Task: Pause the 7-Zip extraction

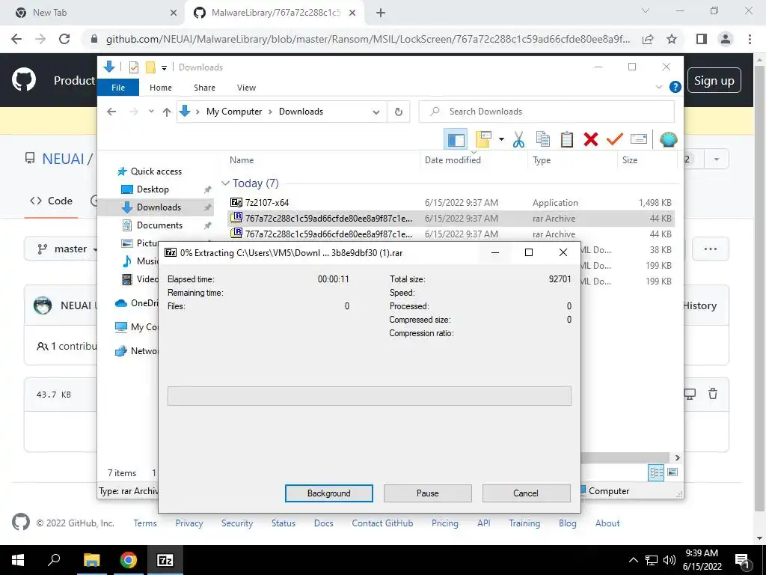Action: click(x=427, y=493)
